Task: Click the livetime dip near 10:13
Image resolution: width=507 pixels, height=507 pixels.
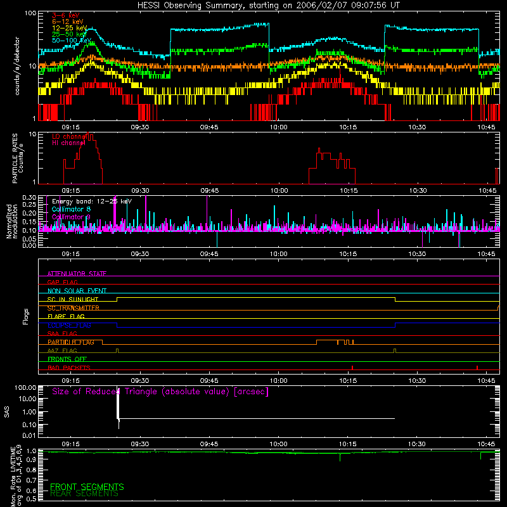Action: (x=340, y=457)
